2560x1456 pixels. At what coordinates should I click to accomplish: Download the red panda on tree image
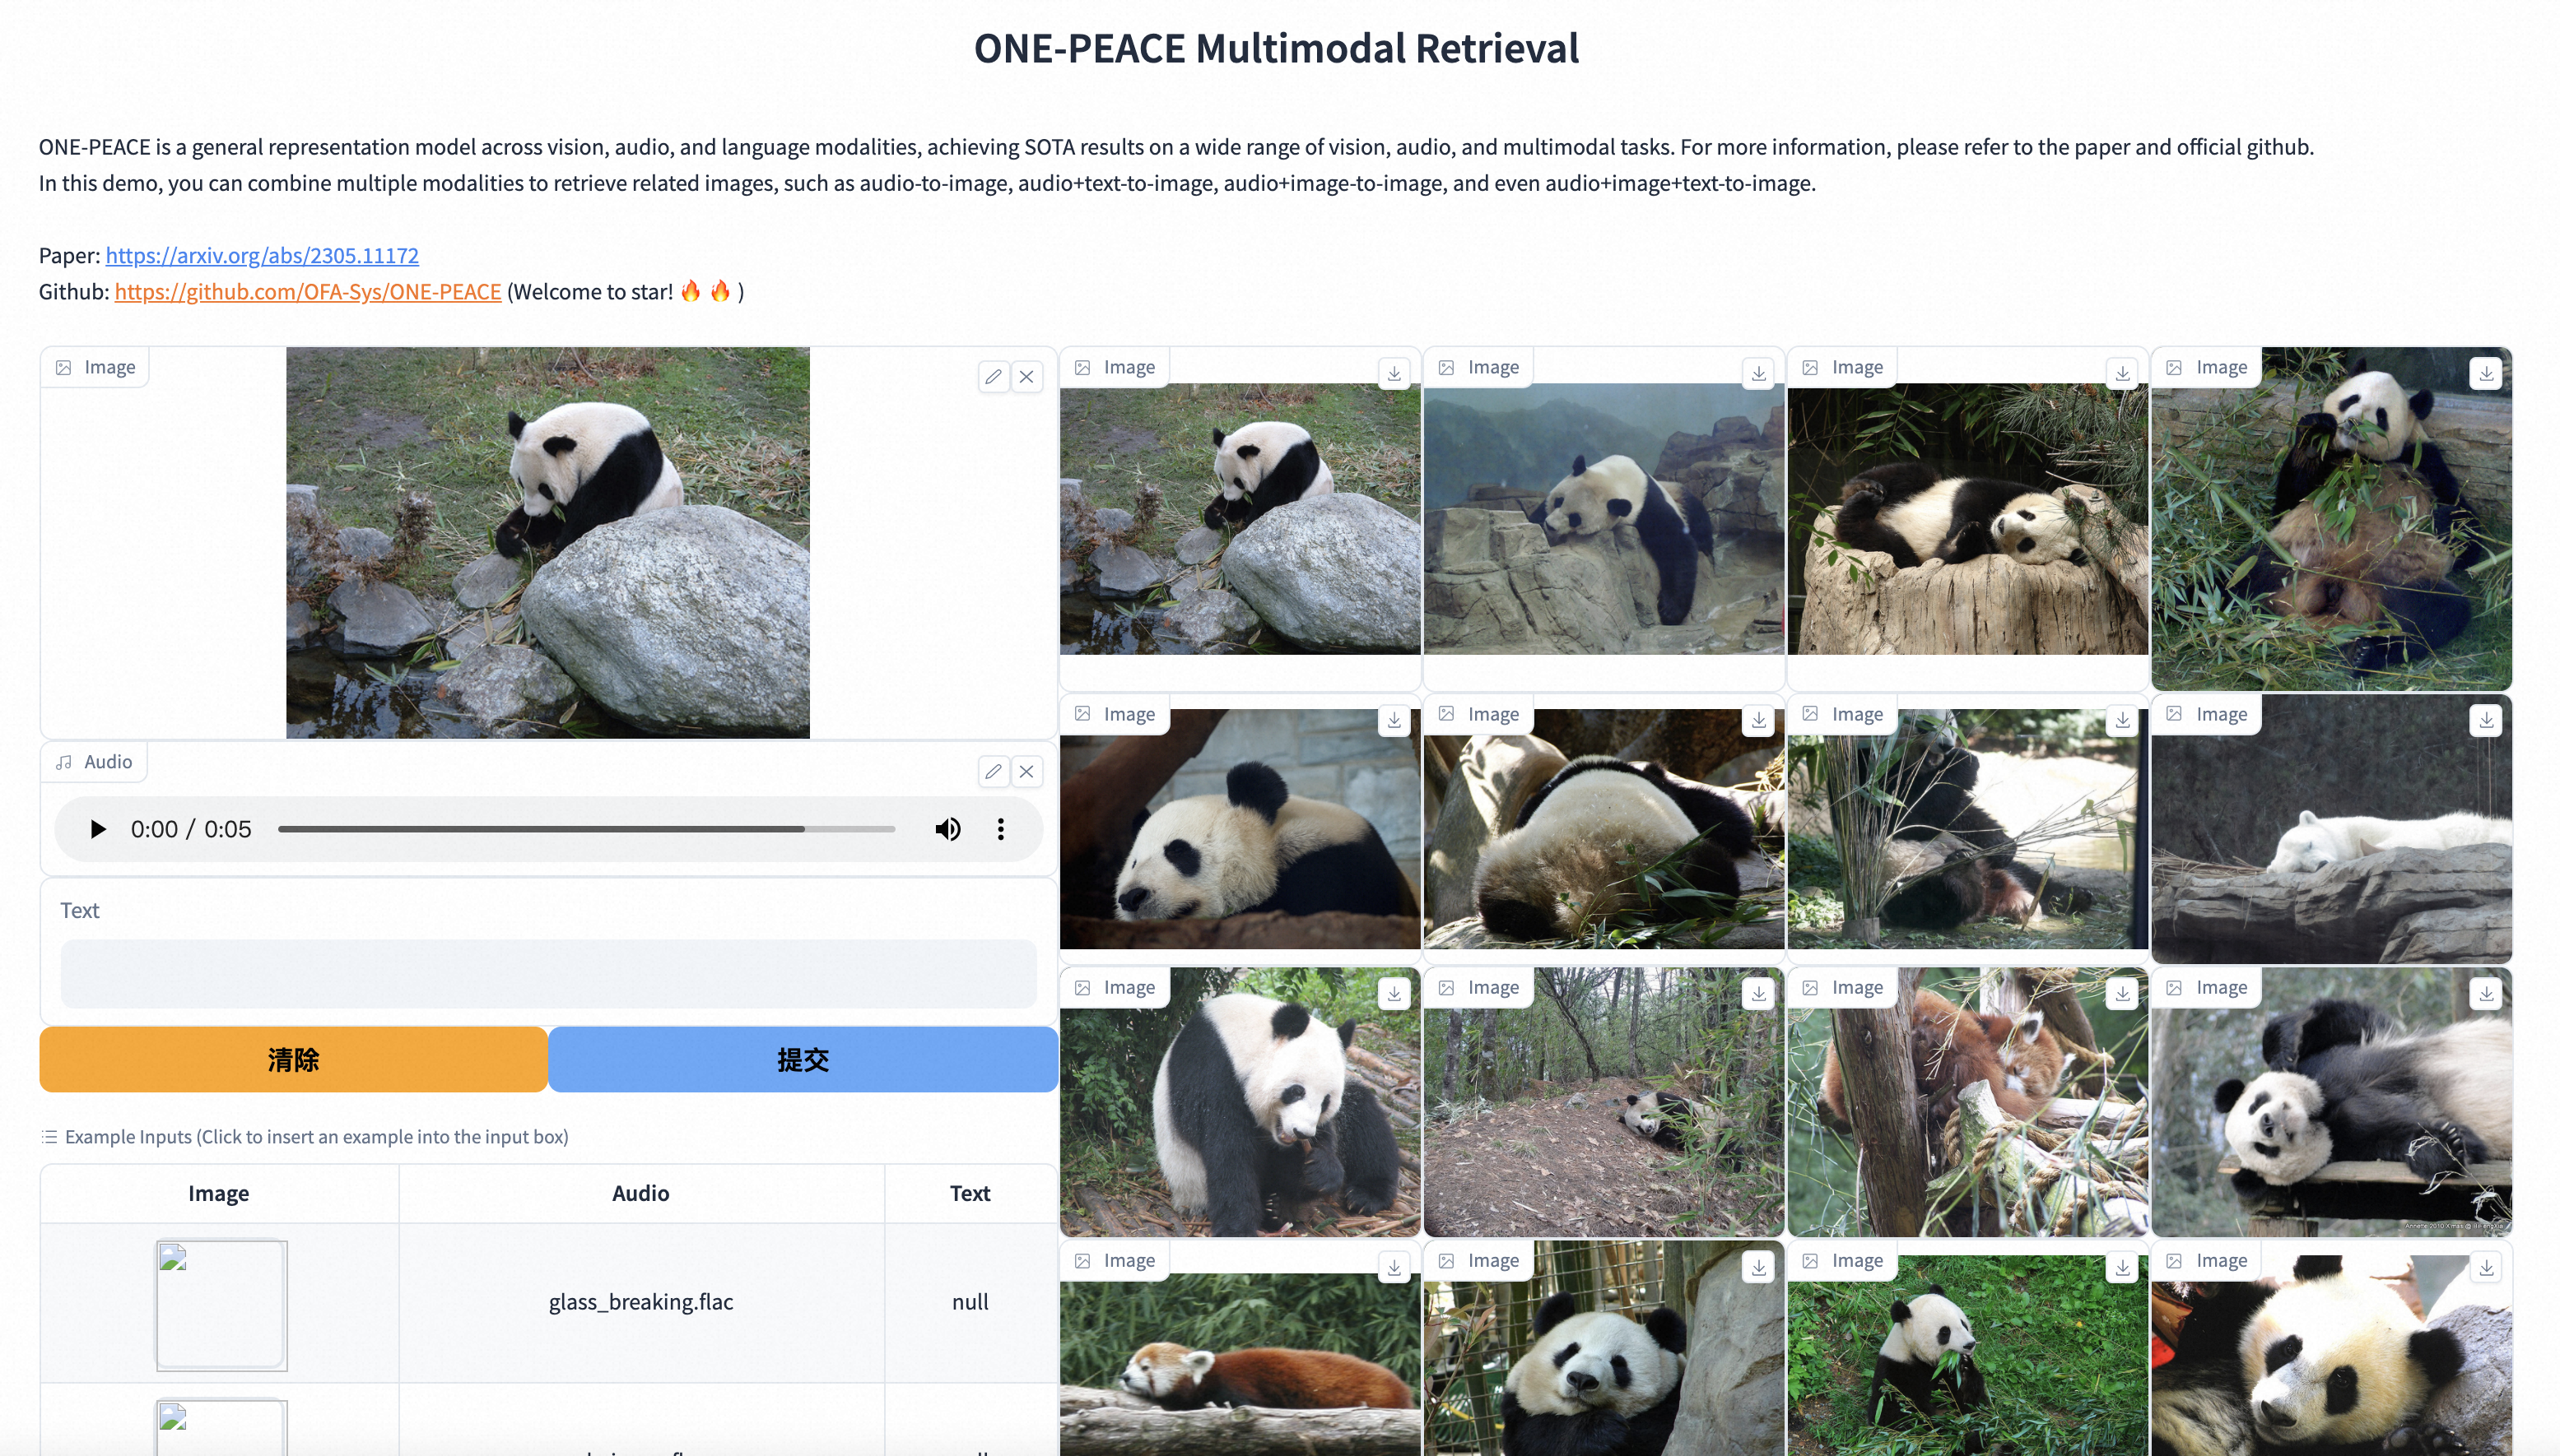pos(2122,993)
